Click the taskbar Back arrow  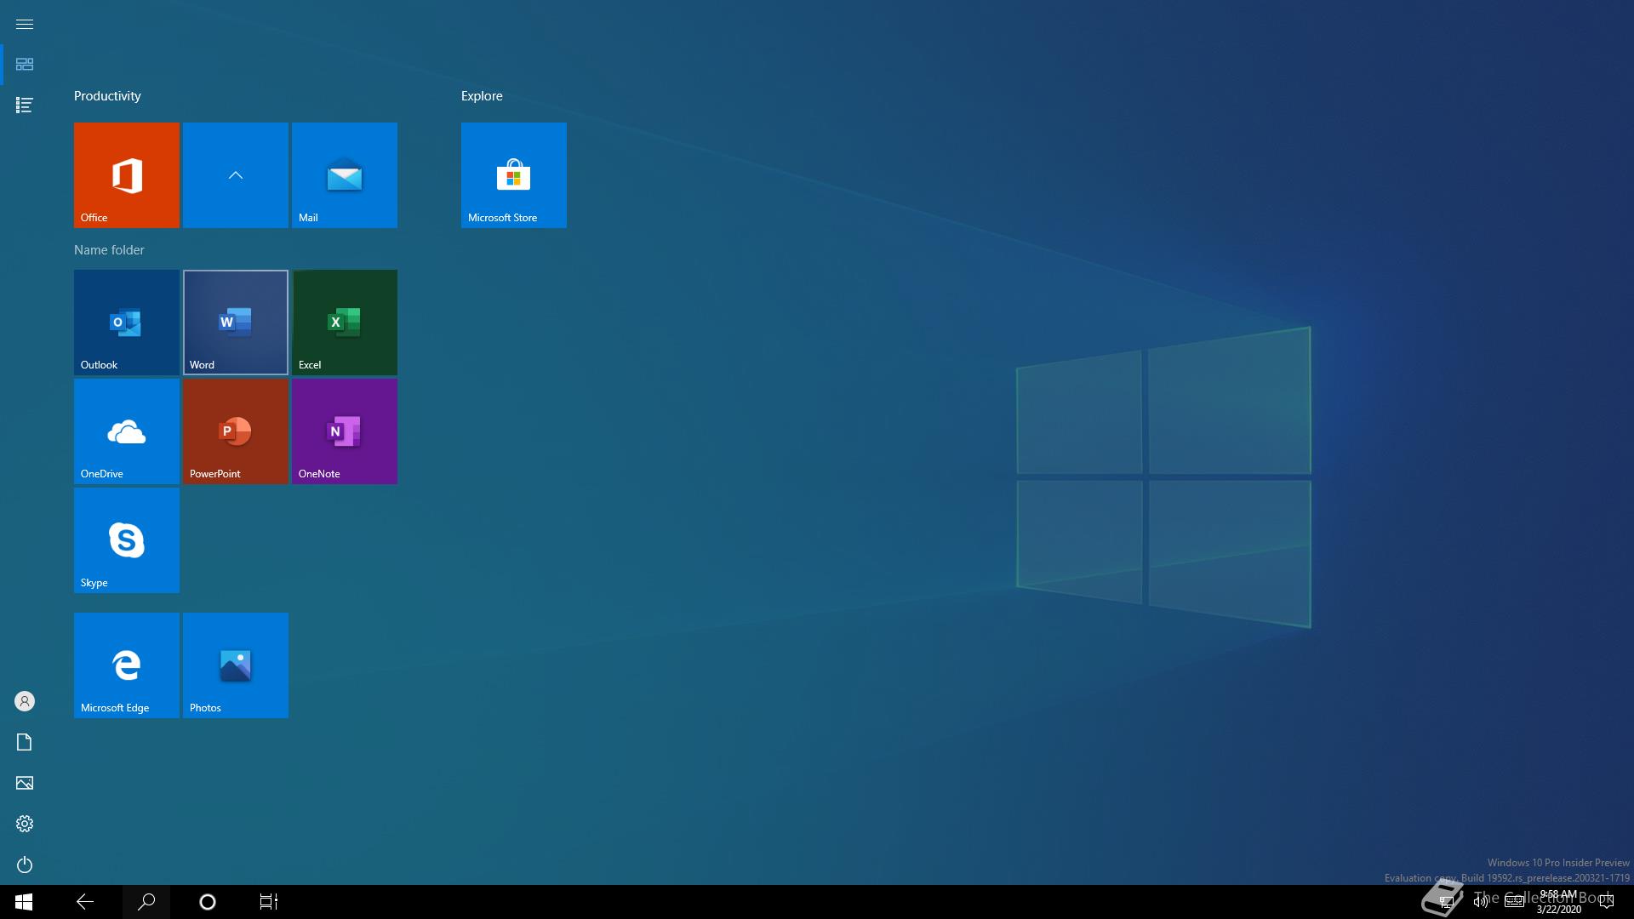tap(85, 902)
